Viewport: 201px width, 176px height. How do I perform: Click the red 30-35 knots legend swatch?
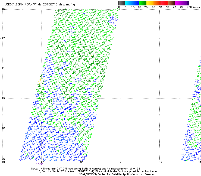(164, 3)
